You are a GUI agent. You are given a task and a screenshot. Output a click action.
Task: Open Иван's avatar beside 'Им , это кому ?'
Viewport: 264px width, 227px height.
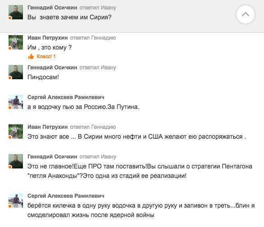tap(16, 42)
